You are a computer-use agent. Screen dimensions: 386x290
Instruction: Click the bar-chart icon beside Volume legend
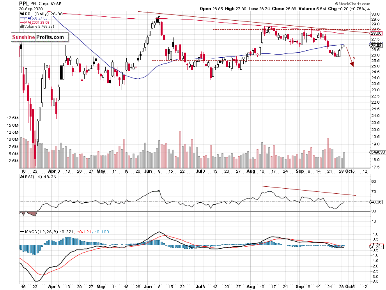tap(22, 27)
